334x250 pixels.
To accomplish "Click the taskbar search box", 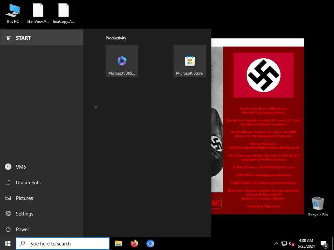I will point(63,243).
